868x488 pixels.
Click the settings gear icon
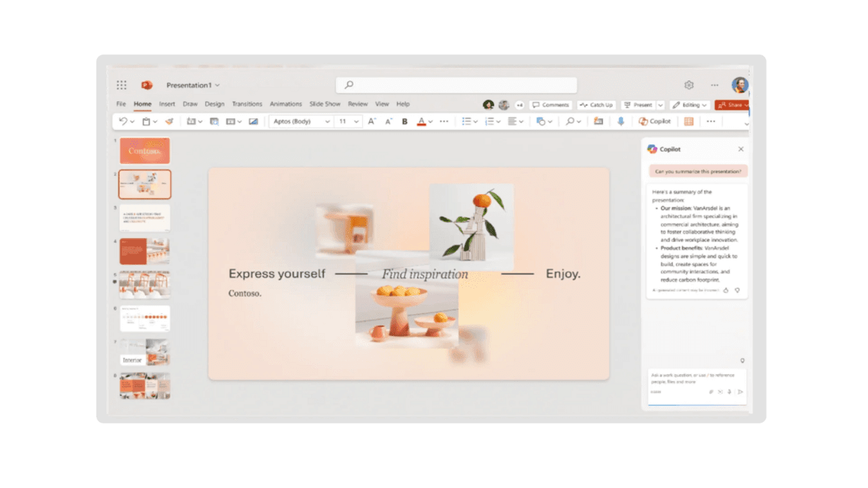pos(689,85)
